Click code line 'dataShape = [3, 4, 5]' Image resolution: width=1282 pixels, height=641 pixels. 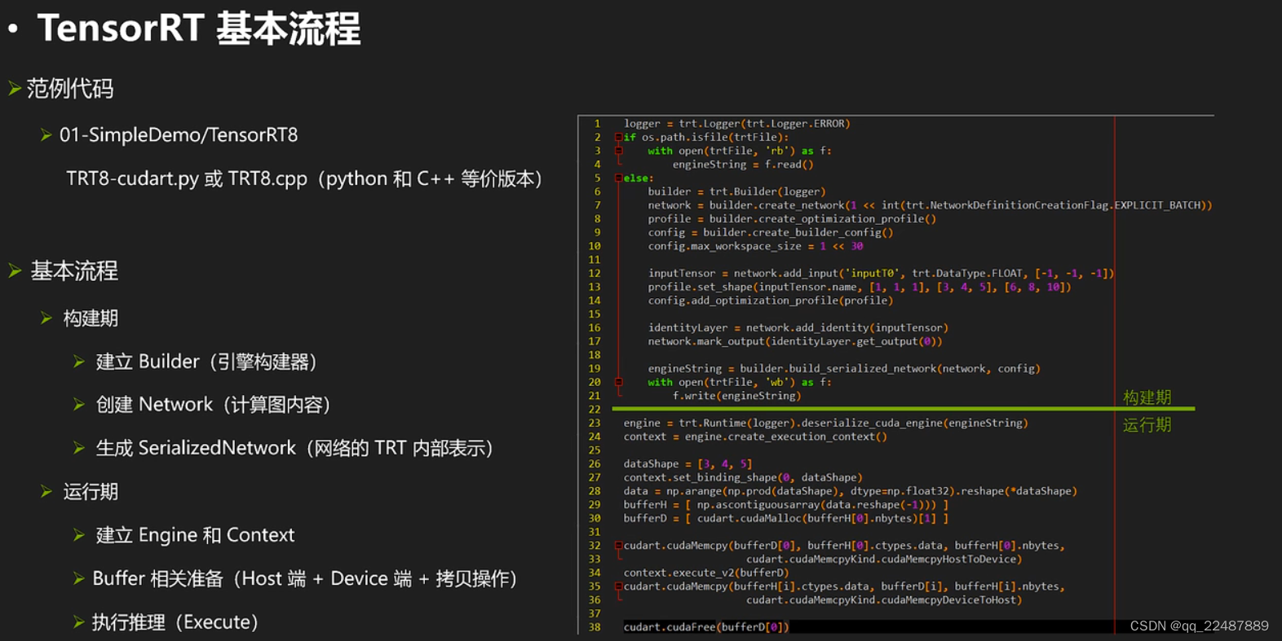pyautogui.click(x=687, y=464)
